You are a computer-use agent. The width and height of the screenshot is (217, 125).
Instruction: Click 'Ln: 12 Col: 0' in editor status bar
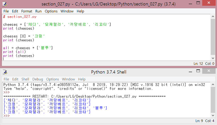click(x=204, y=64)
